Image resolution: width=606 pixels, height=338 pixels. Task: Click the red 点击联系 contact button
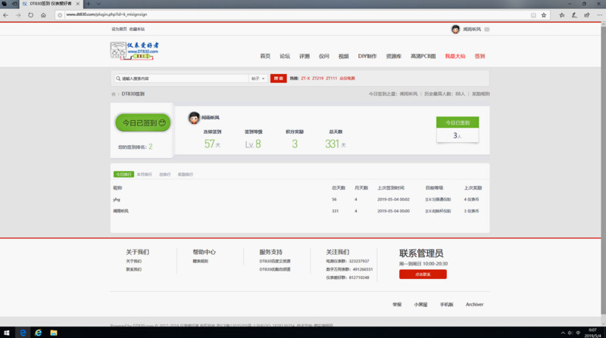(423, 274)
